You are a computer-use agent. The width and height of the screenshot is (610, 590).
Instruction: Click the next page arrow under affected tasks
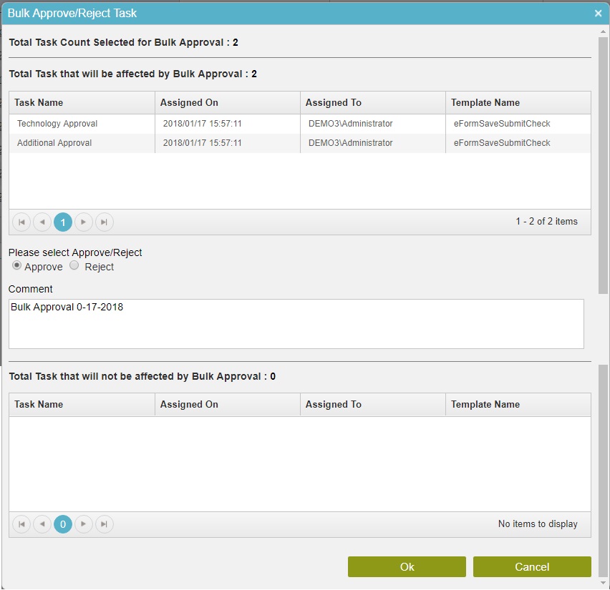[83, 222]
